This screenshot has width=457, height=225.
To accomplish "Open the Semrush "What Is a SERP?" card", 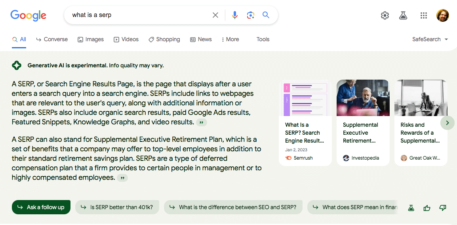I will click(305, 123).
